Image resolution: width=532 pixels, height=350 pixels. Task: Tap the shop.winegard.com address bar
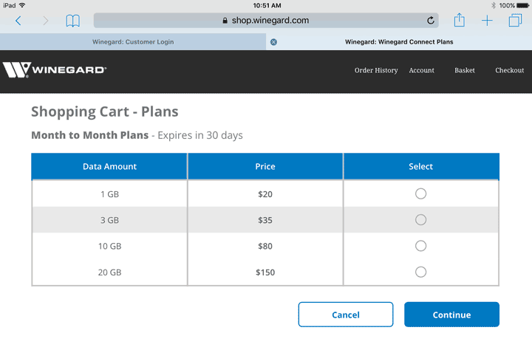(266, 21)
